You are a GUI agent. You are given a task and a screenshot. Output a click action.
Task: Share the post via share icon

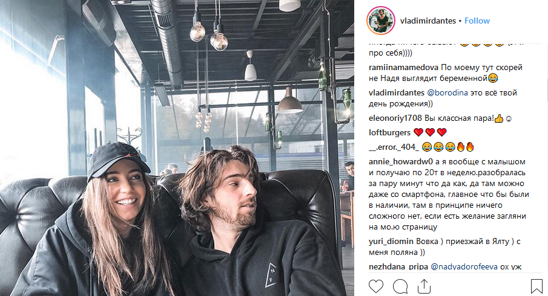tap(424, 286)
